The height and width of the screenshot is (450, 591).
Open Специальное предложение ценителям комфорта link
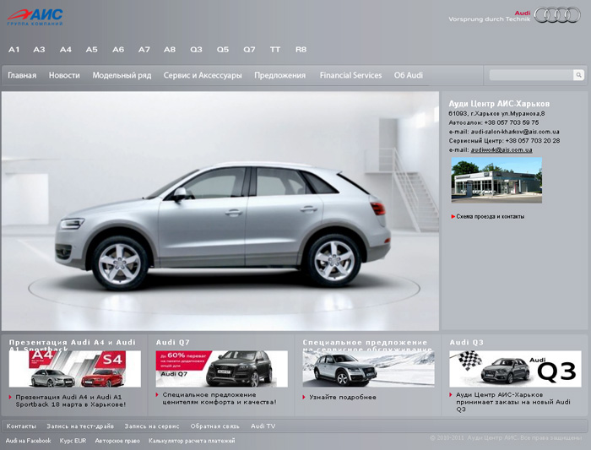(x=220, y=398)
